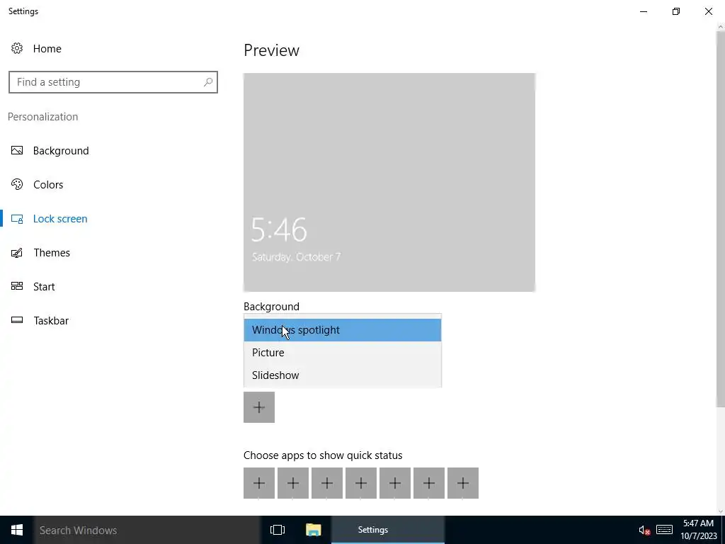Click the Settings window vertical scrollbar
Viewport: 725px width, 544px height.
[x=720, y=220]
